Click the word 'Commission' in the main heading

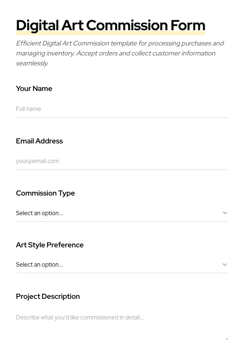[127, 26]
